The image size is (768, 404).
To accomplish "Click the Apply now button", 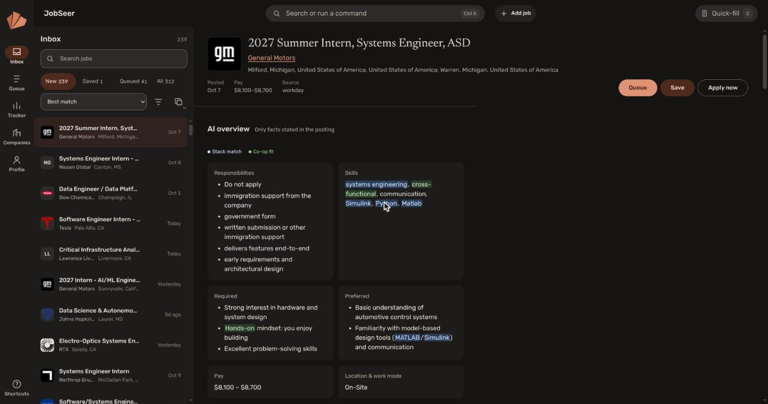I will click(x=722, y=87).
